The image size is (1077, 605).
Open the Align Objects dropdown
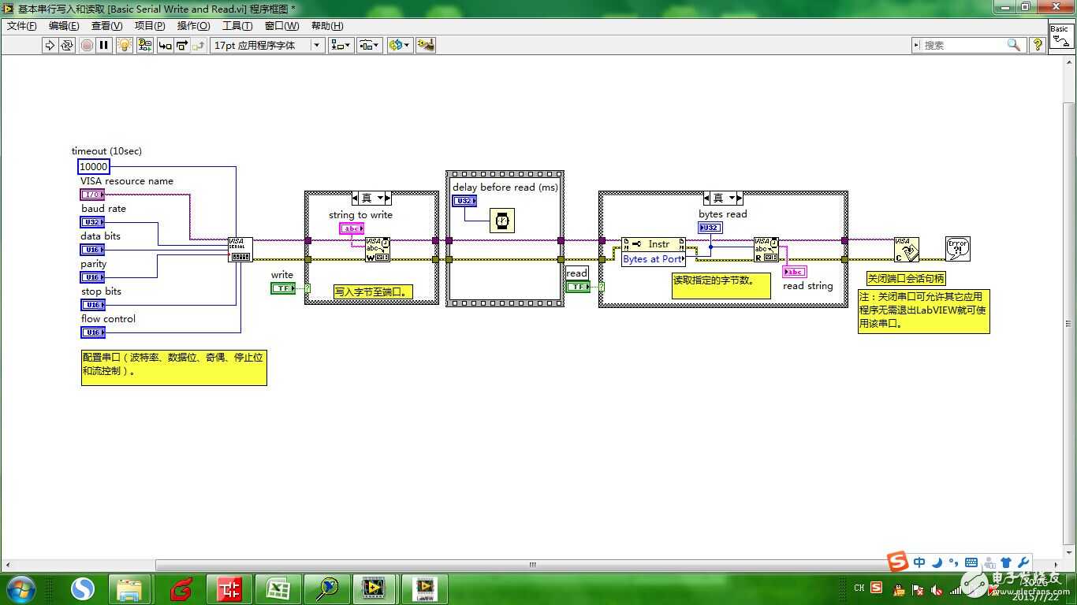click(x=341, y=45)
